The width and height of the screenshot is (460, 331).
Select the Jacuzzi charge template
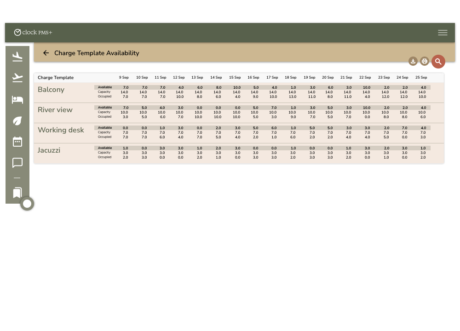49,150
